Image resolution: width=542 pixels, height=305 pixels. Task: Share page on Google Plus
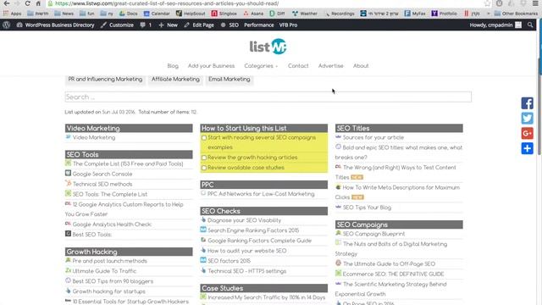(527, 133)
